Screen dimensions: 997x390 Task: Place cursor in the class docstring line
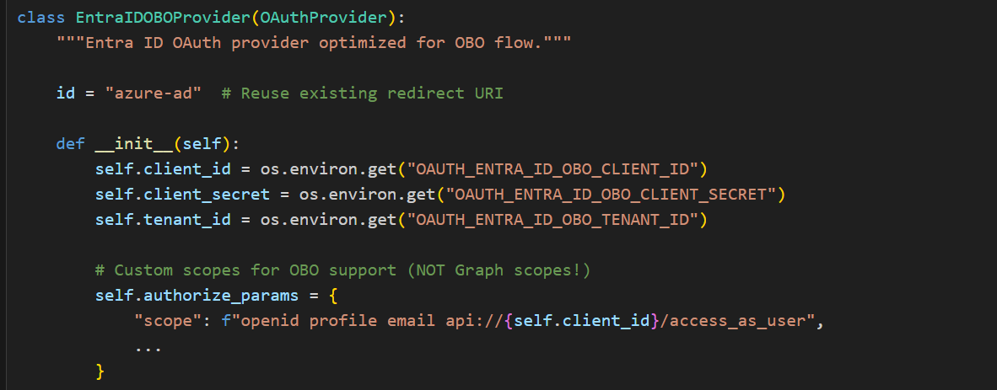pyautogui.click(x=314, y=43)
